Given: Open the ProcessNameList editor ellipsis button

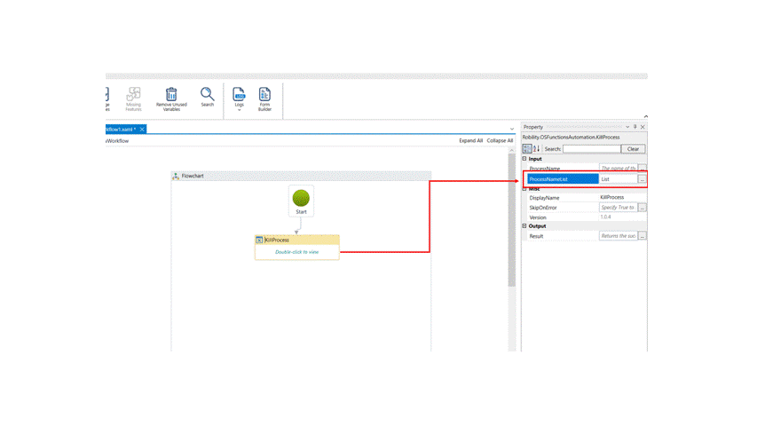Looking at the screenshot, I should click(x=642, y=179).
